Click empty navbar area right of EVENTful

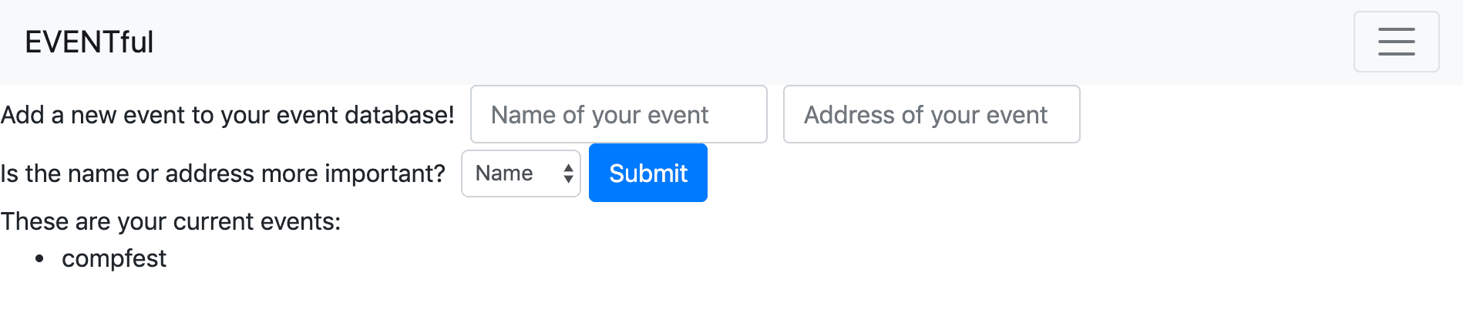(694, 42)
